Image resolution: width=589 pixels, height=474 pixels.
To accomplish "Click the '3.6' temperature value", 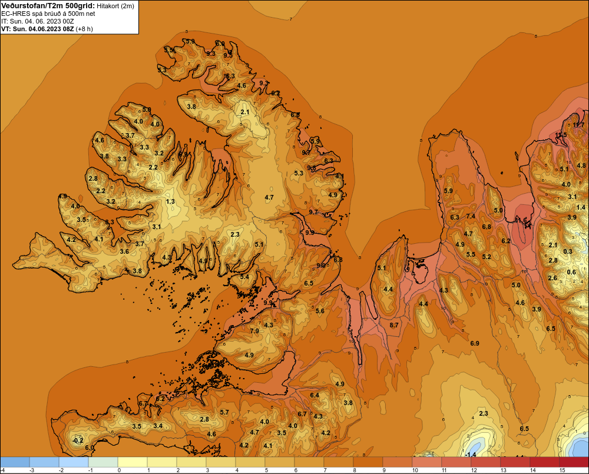I will tap(124, 251).
